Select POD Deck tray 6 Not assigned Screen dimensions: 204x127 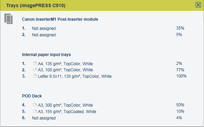tap(44, 118)
